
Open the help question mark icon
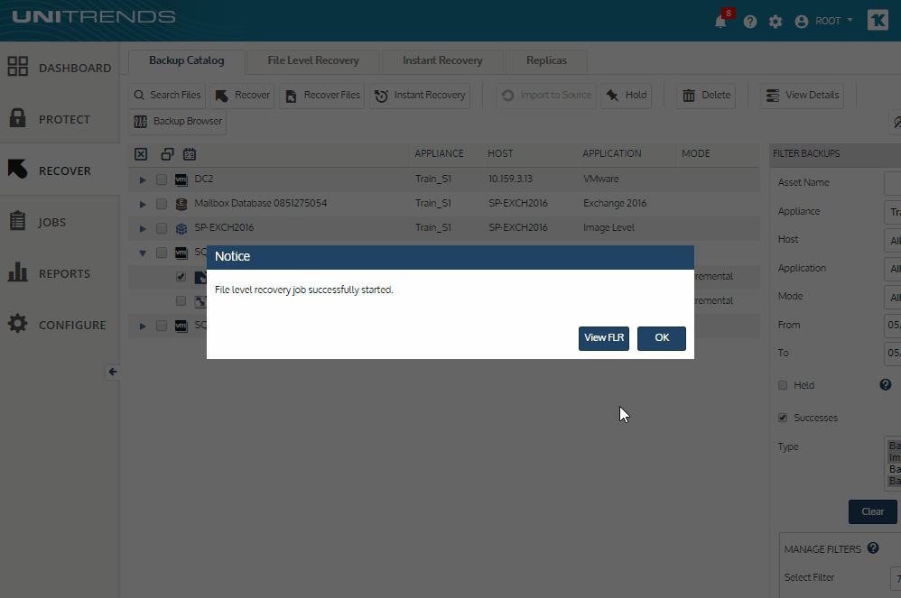click(x=750, y=22)
